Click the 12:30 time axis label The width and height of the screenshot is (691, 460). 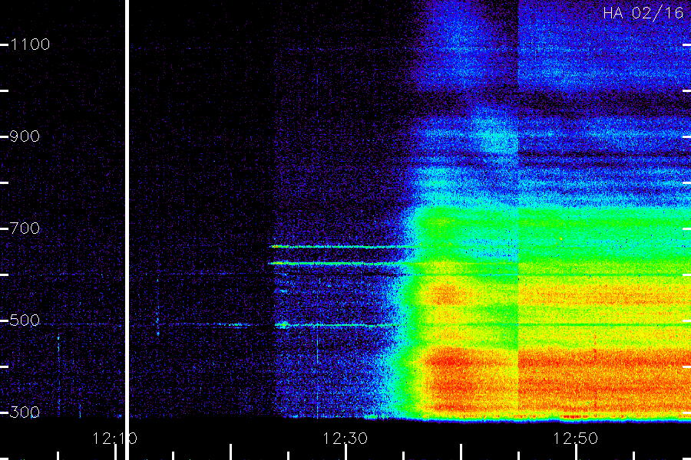345,439
